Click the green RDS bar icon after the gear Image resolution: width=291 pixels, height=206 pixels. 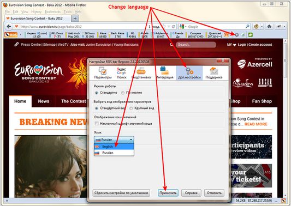coord(250,35)
